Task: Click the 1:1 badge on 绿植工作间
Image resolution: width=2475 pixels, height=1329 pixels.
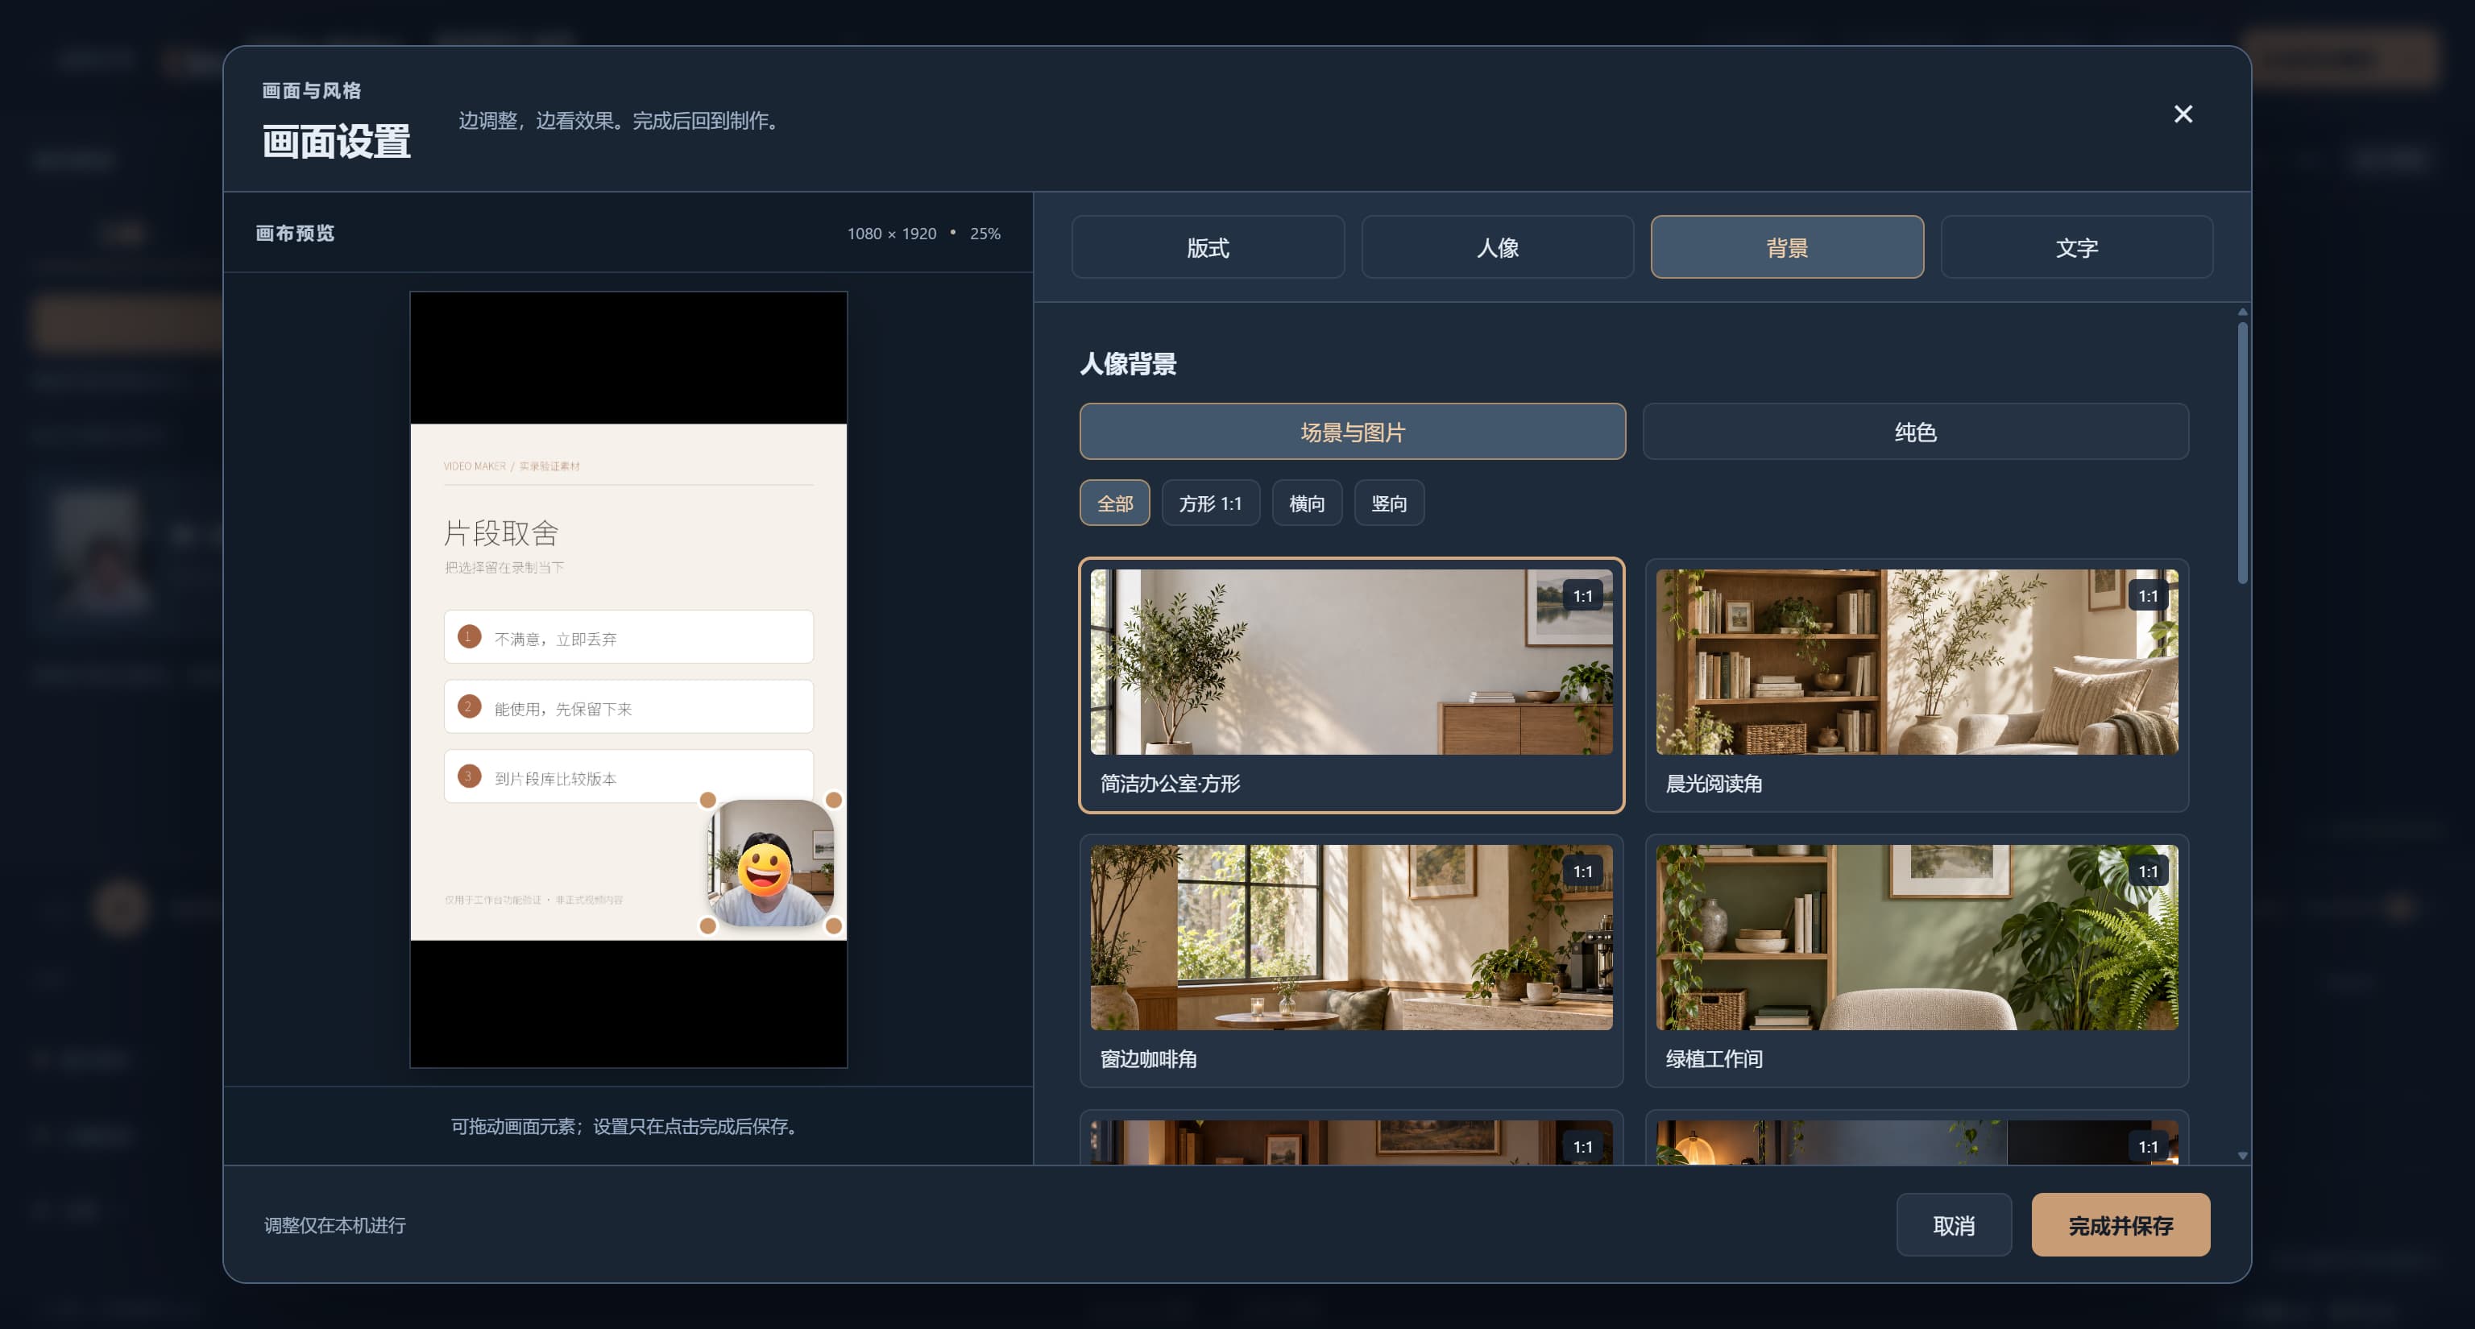Action: [2147, 872]
